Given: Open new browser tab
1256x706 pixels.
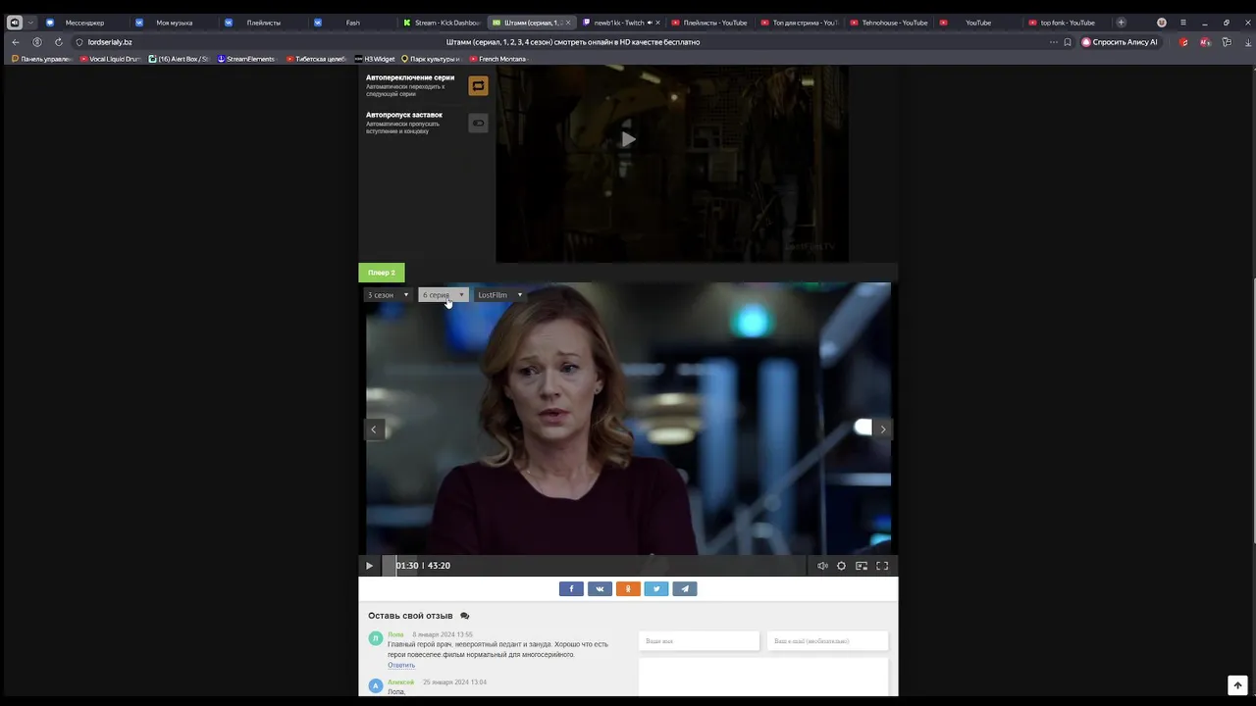Looking at the screenshot, I should 1122,23.
